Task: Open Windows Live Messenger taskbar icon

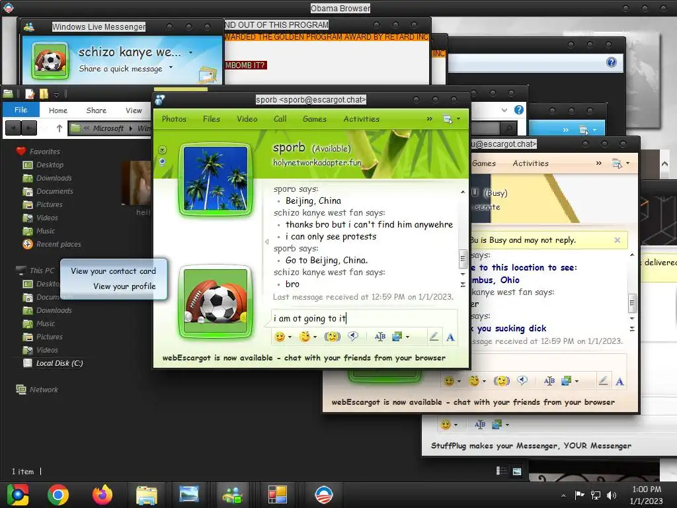Action: (233, 495)
